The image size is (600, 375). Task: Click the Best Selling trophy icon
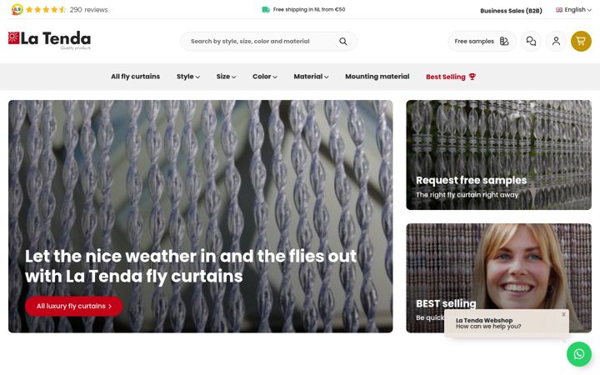click(x=472, y=77)
